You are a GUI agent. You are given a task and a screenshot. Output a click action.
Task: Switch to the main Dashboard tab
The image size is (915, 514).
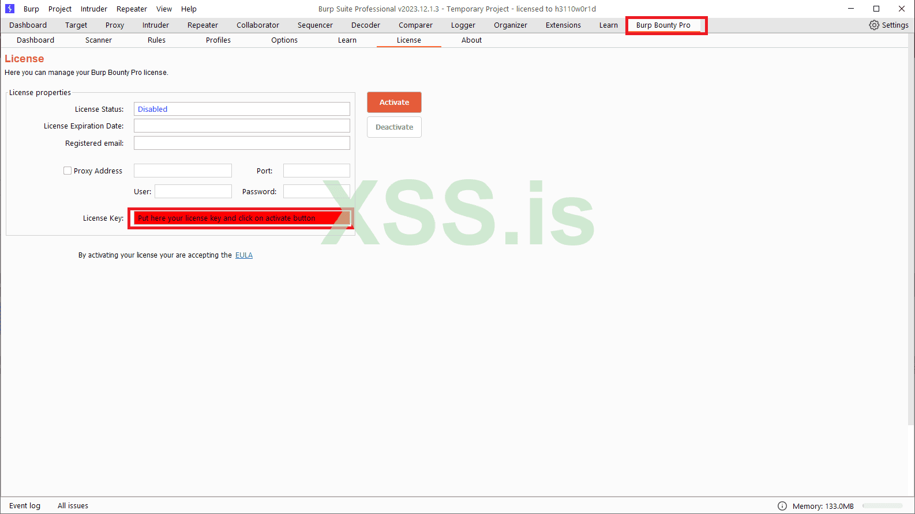point(28,25)
